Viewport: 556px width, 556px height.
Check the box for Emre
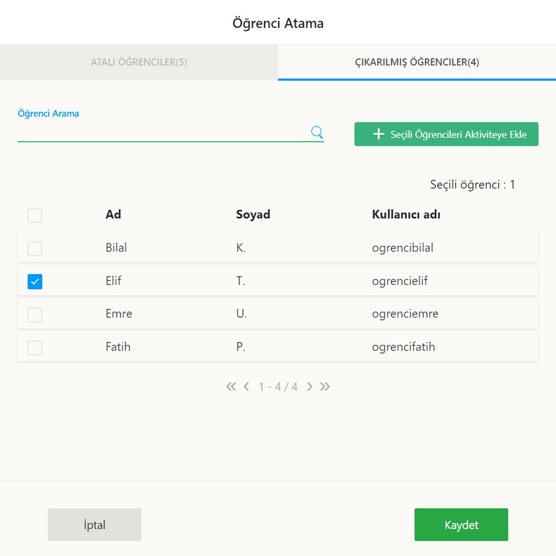pos(35,315)
